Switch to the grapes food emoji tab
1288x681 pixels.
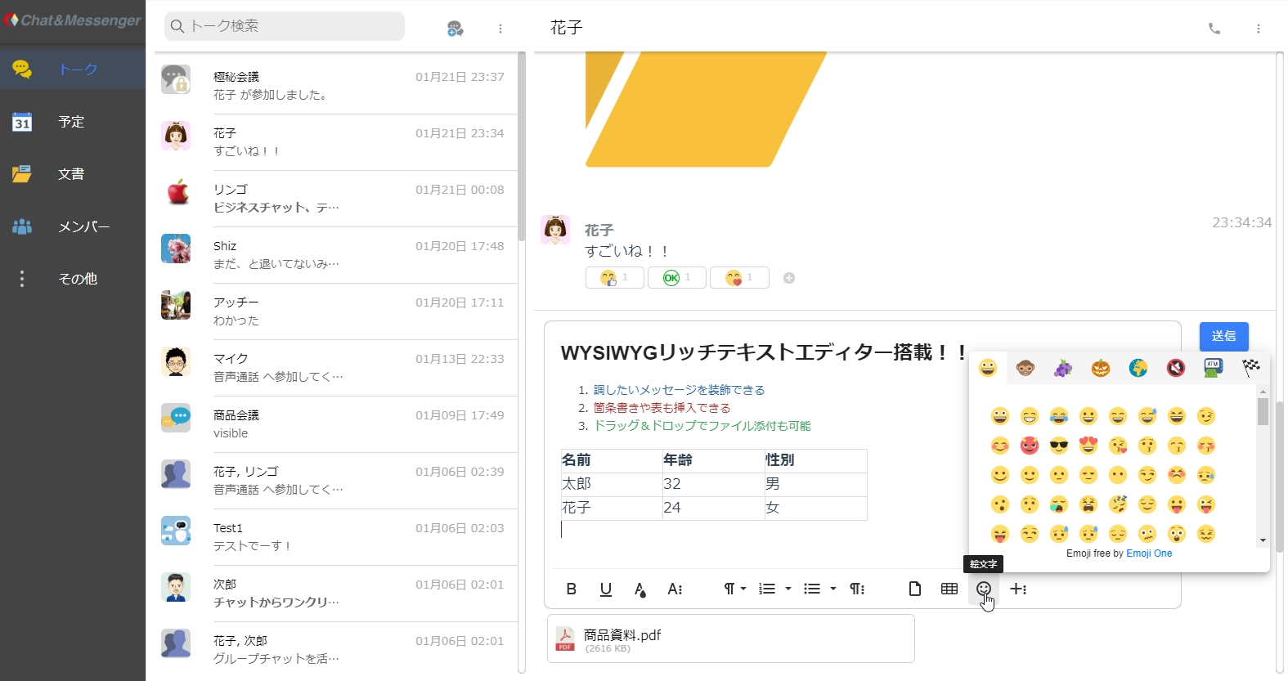(x=1062, y=368)
